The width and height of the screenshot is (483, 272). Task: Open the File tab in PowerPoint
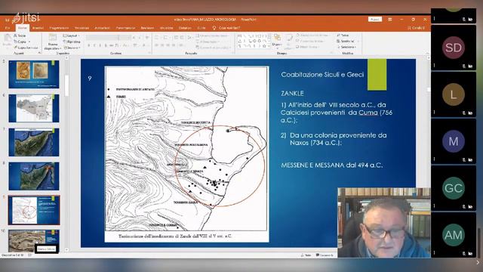click(x=8, y=28)
